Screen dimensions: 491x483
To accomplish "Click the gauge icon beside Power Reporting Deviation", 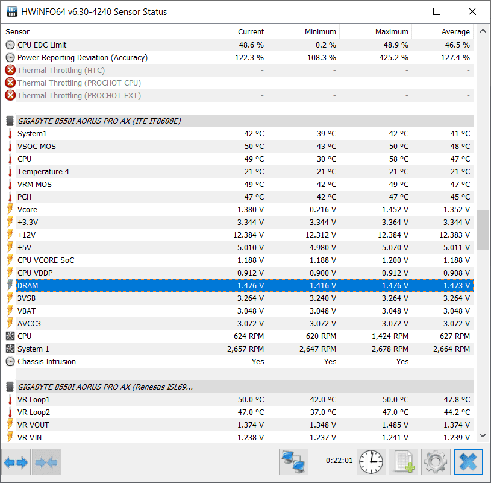I will click(10, 57).
